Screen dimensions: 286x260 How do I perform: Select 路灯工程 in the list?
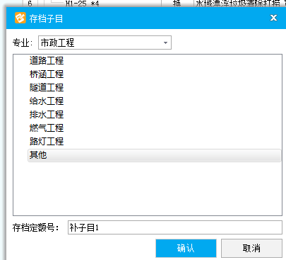click(47, 142)
